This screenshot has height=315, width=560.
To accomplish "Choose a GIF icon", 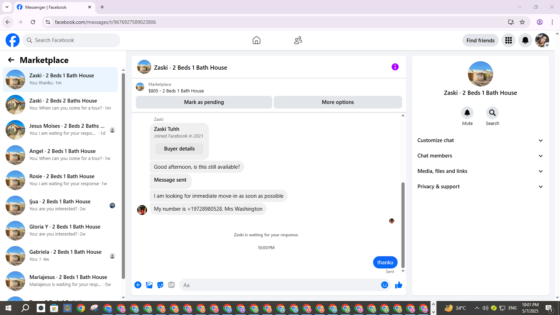I will (171, 285).
